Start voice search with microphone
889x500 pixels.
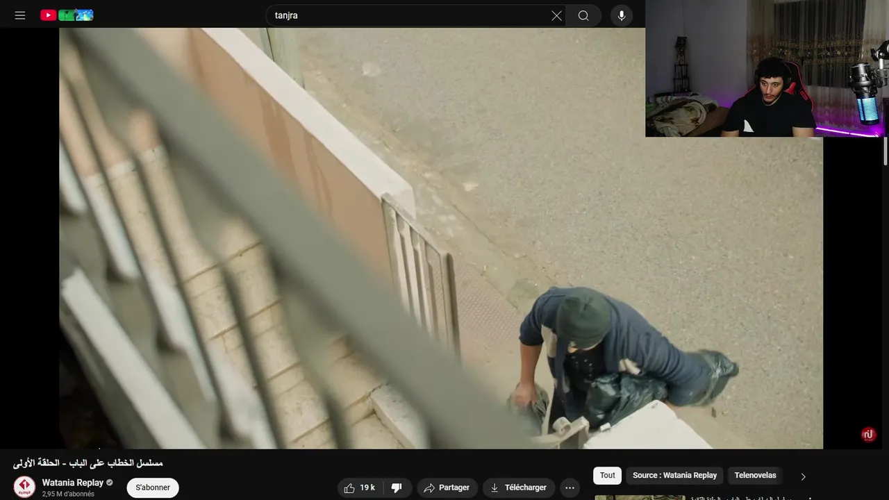tap(621, 16)
